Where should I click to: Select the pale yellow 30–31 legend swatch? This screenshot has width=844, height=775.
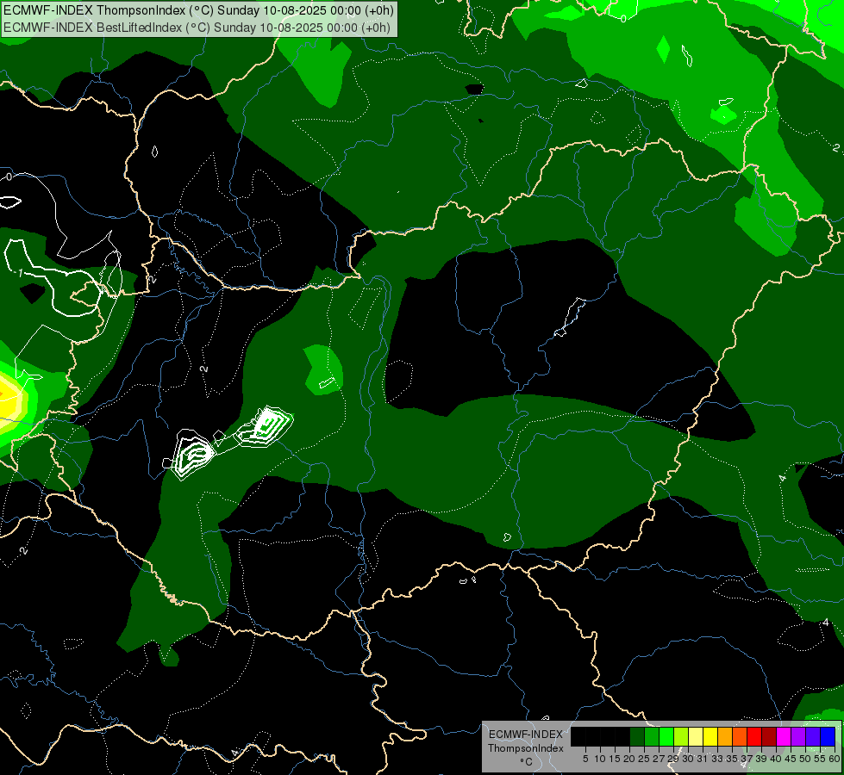coord(696,736)
